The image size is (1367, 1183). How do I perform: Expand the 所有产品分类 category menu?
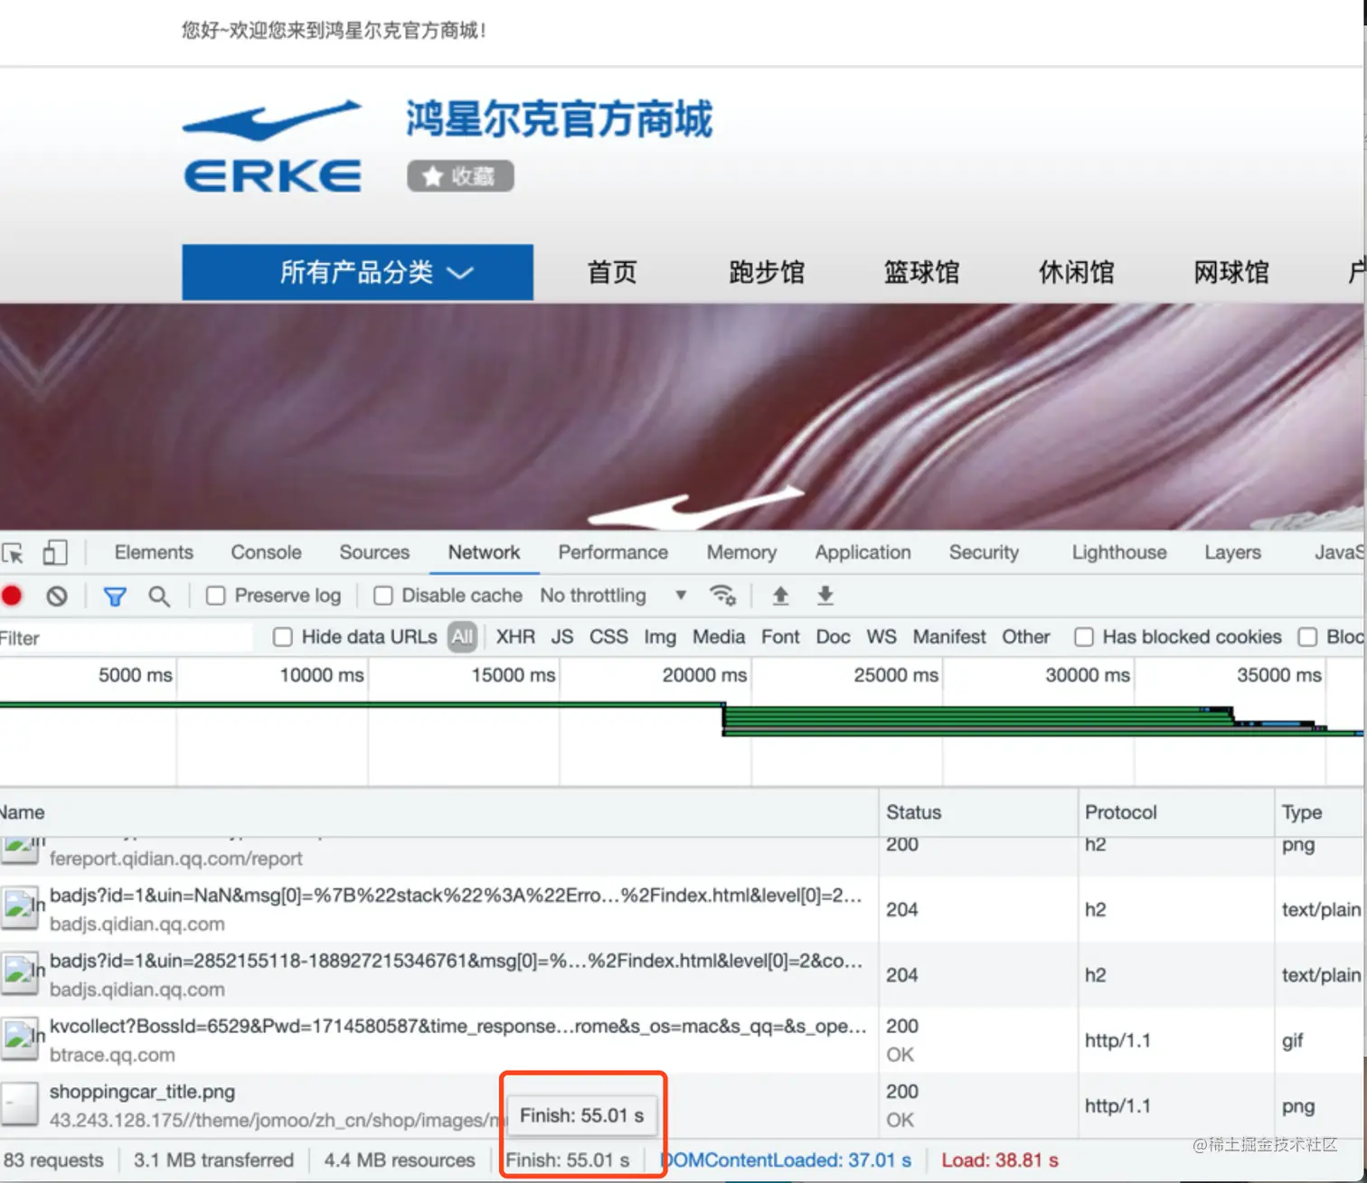point(357,272)
